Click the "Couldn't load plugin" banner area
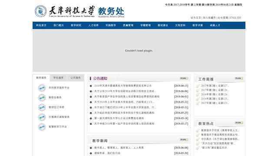Screen dimensions: 278x156 139,51
